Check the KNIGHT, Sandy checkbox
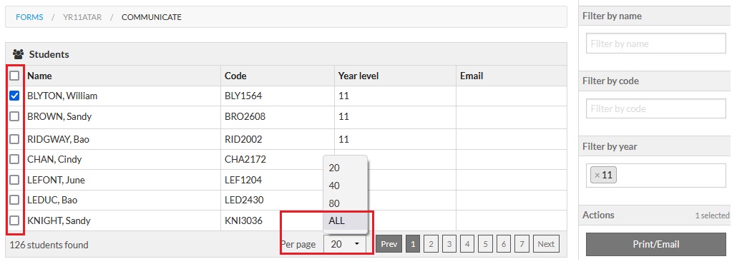This screenshot has height=264, width=747. 14,220
